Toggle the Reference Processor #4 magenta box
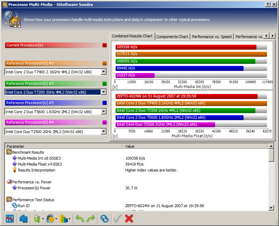The width and height of the screenshot is (279, 226). click(104, 122)
